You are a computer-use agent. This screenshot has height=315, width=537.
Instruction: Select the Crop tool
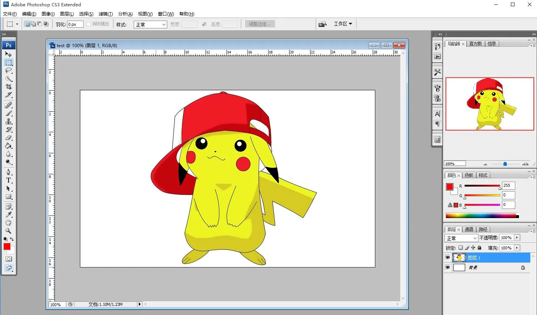pyautogui.click(x=8, y=87)
